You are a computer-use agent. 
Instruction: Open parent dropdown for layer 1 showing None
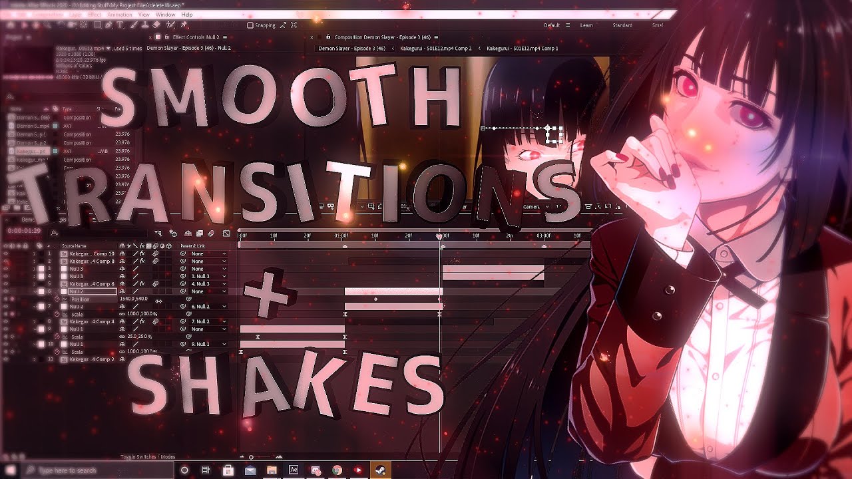(x=208, y=253)
